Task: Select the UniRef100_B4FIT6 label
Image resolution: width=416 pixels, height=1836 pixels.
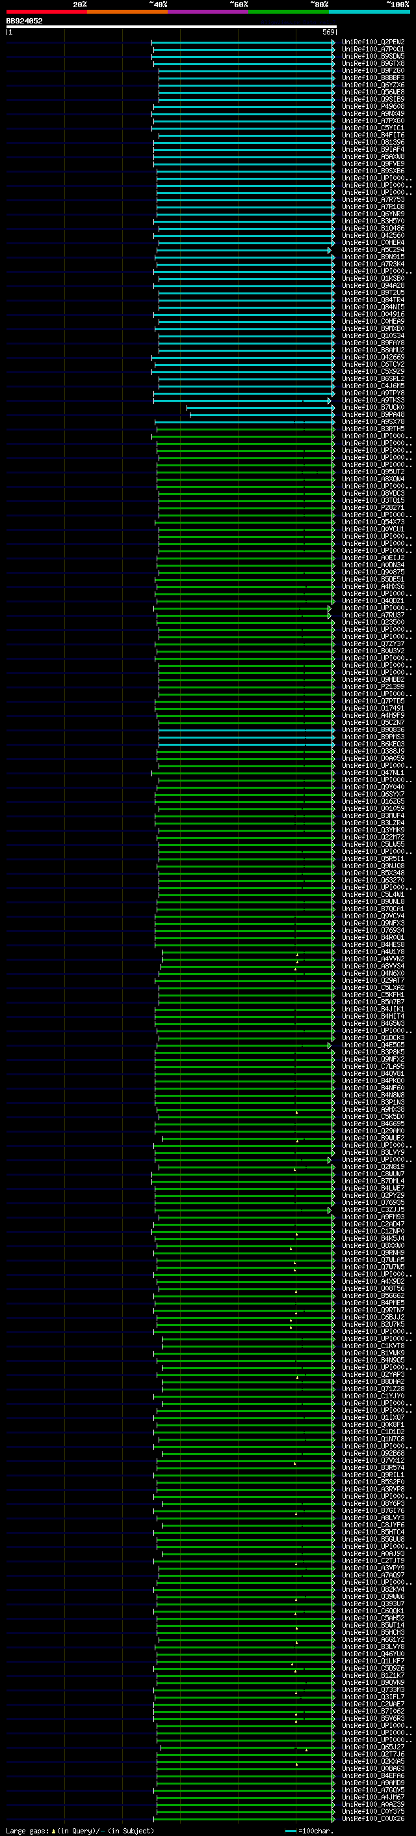Action: (372, 135)
